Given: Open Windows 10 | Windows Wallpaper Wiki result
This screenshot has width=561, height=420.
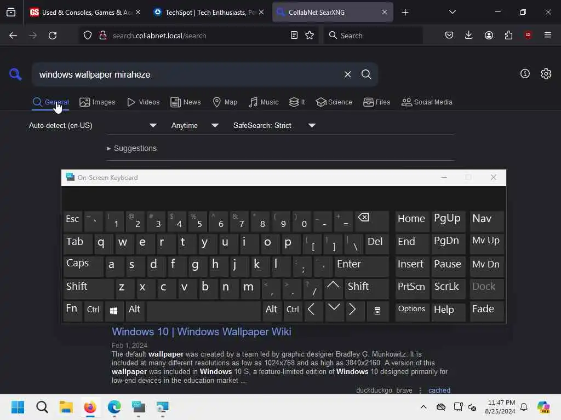Looking at the screenshot, I should [202, 332].
